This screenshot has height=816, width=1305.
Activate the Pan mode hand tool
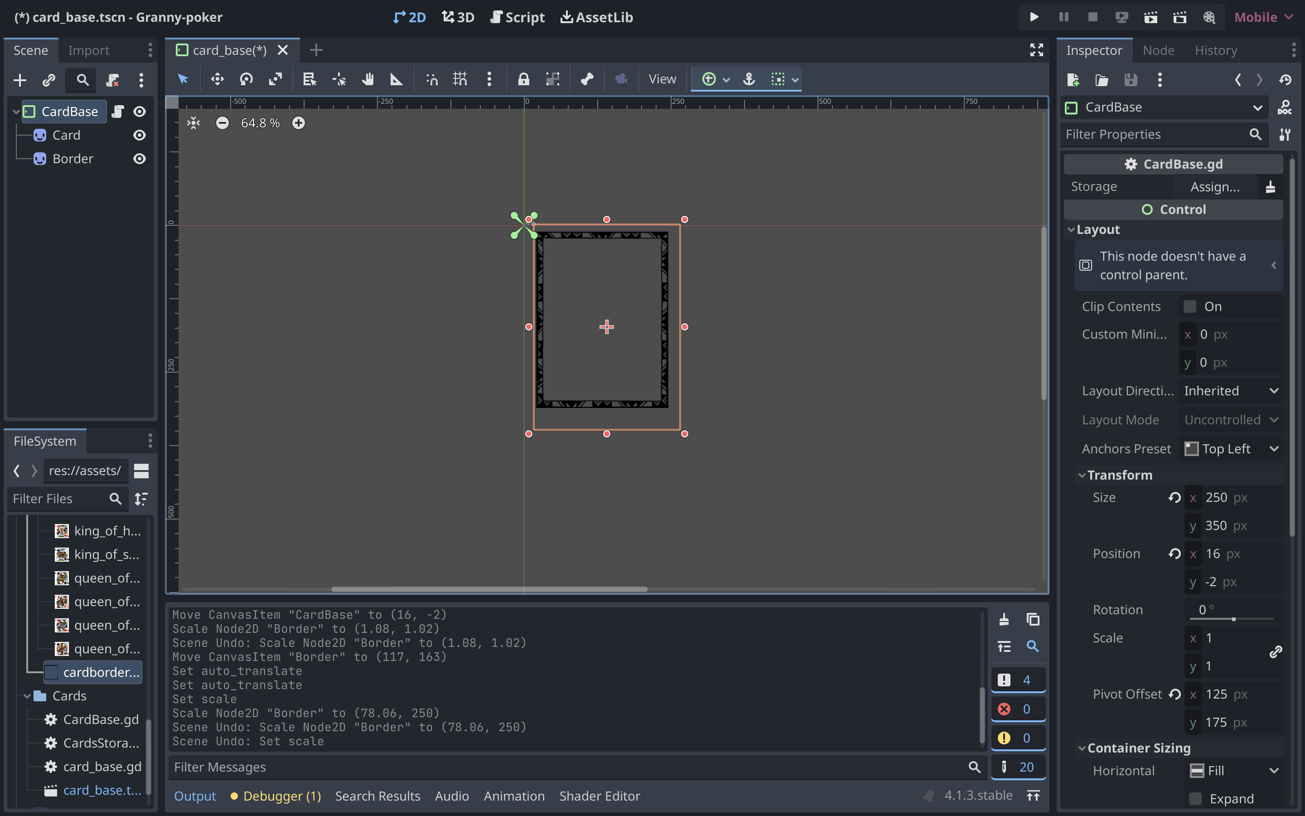tap(368, 79)
